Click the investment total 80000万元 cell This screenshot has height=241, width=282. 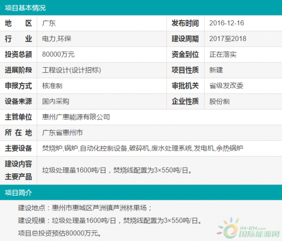58,54
